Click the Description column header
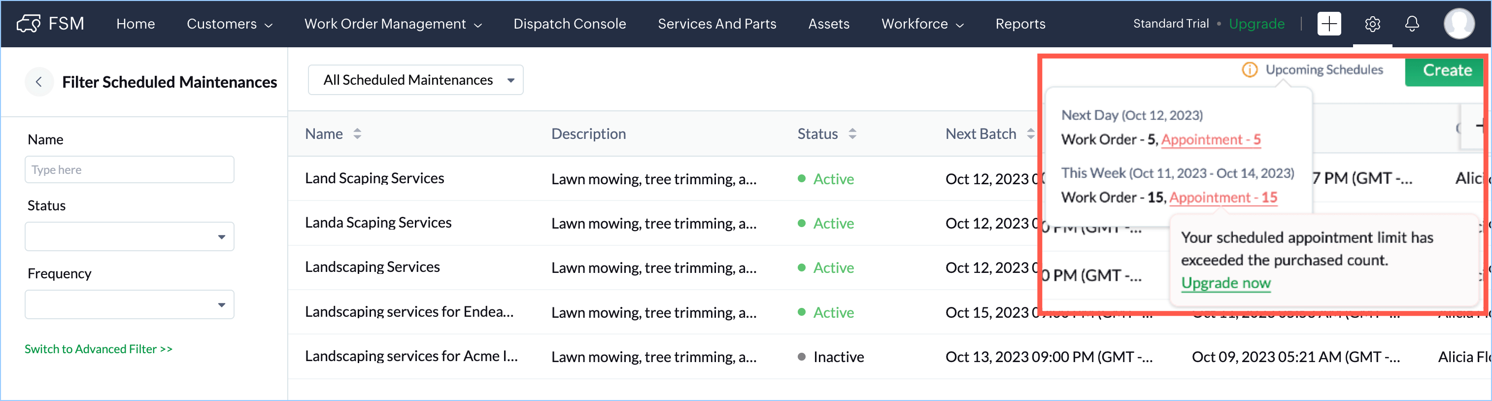Image resolution: width=1492 pixels, height=401 pixels. point(588,134)
